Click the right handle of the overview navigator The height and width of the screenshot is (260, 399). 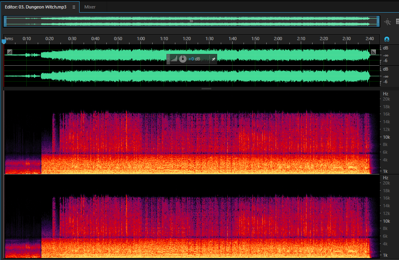[378, 21]
